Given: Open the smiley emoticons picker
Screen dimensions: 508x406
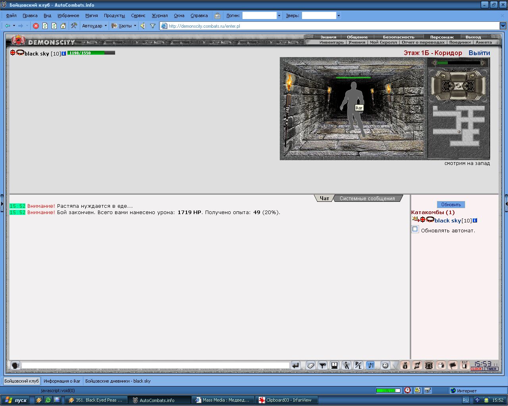Looking at the screenshot, I should (x=385, y=366).
